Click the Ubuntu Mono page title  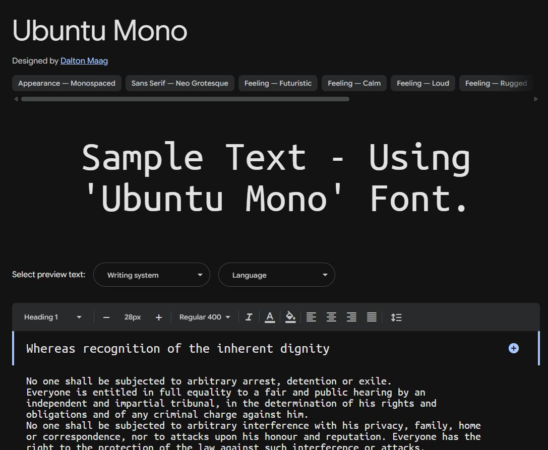click(100, 31)
